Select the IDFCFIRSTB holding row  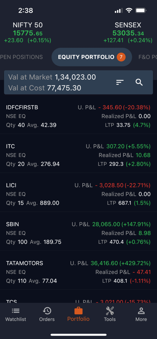point(78,116)
